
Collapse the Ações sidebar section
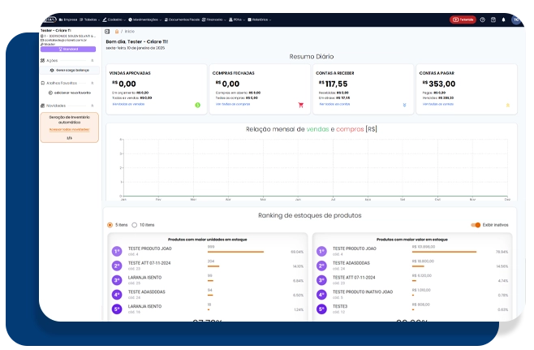tap(93, 60)
